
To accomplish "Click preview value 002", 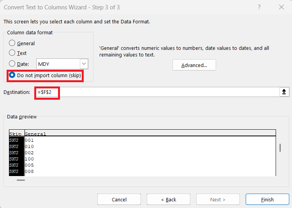I will click(x=29, y=153).
